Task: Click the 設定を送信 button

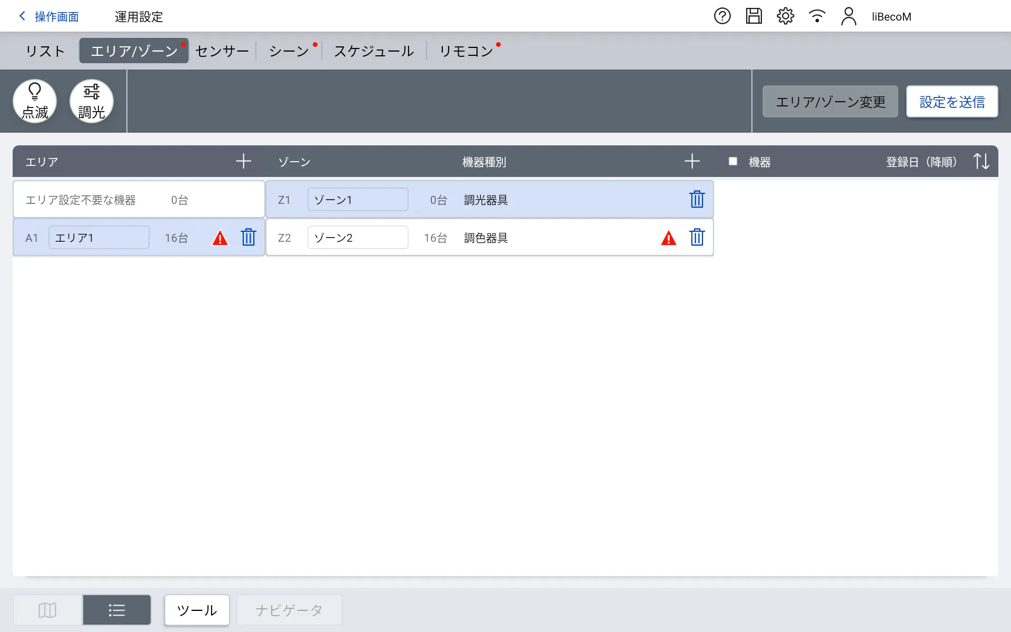Action: 951,102
